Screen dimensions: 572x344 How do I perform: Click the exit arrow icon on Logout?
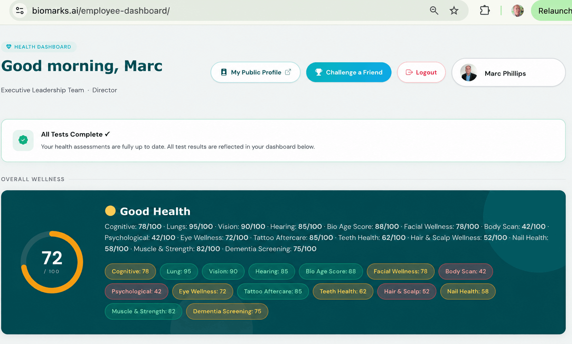point(409,72)
